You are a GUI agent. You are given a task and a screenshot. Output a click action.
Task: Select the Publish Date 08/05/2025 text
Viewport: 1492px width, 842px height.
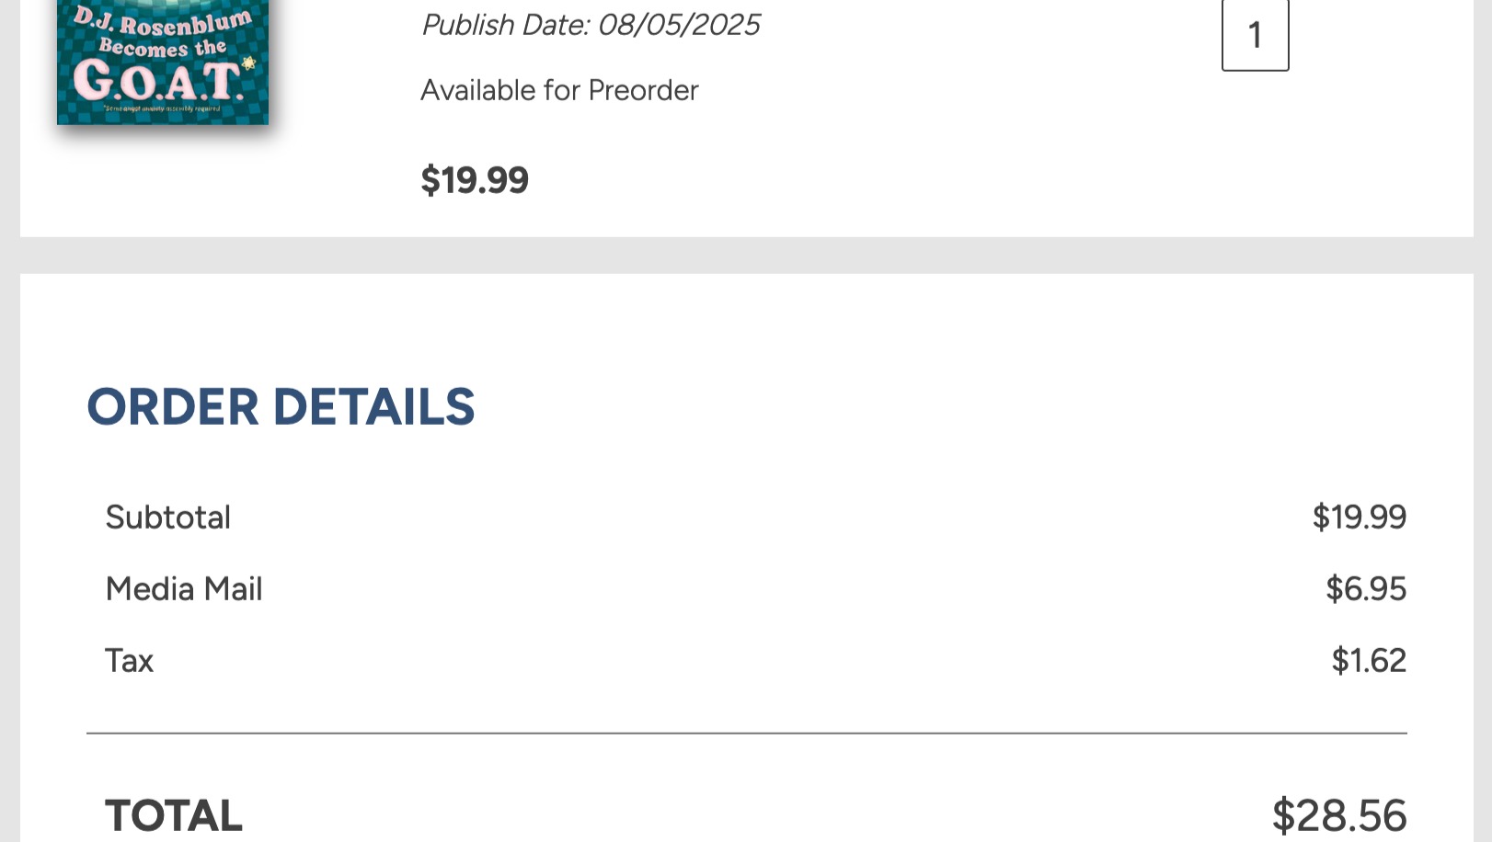[x=591, y=25]
